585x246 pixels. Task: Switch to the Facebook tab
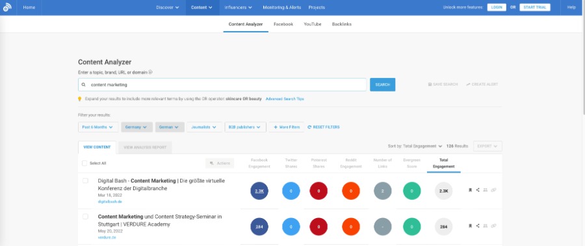click(x=283, y=24)
